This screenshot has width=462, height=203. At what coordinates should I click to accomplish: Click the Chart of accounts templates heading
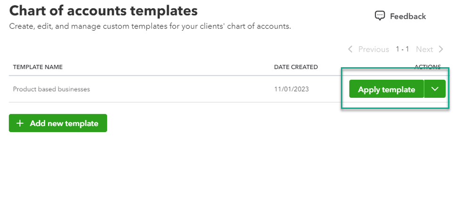[x=103, y=10]
